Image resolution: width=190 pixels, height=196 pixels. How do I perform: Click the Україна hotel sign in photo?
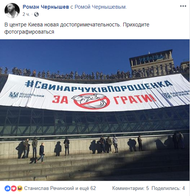point(151,58)
